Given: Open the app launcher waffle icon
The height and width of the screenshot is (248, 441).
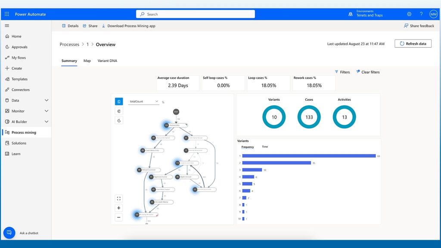Looking at the screenshot, I should click(x=7, y=14).
